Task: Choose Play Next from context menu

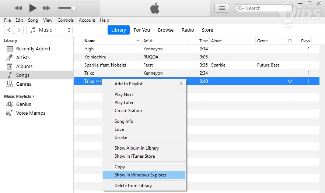Action: coord(144,94)
